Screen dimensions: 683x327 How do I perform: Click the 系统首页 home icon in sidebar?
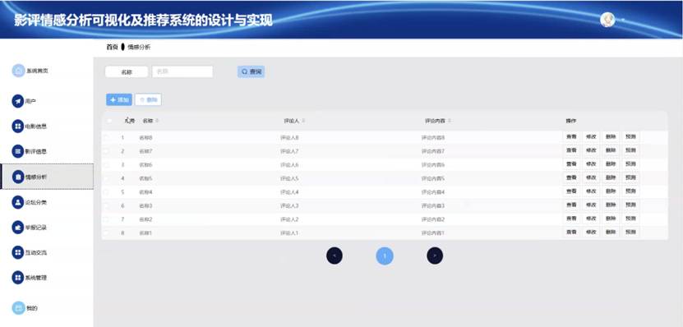click(x=18, y=71)
